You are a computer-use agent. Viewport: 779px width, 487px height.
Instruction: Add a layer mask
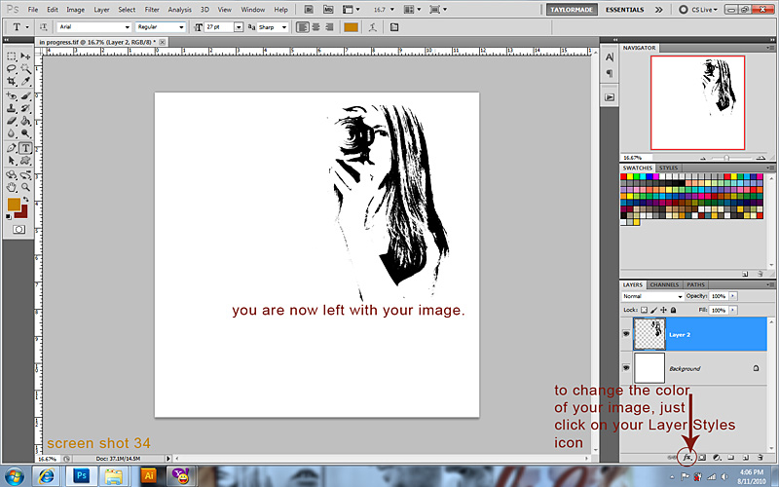tap(702, 457)
